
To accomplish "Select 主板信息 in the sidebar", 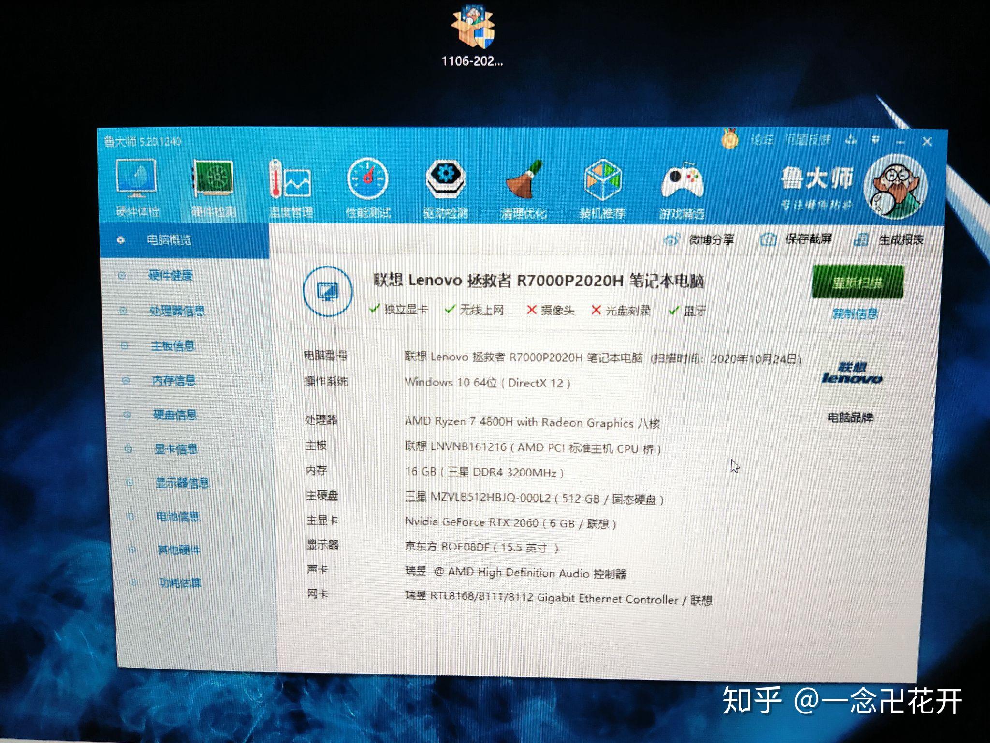I will tap(173, 346).
